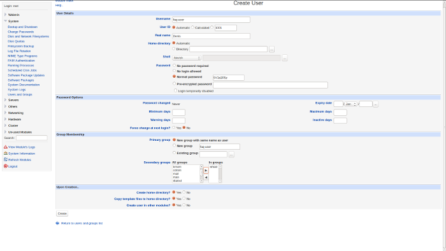Select Automatic User ID option

pos(174,27)
